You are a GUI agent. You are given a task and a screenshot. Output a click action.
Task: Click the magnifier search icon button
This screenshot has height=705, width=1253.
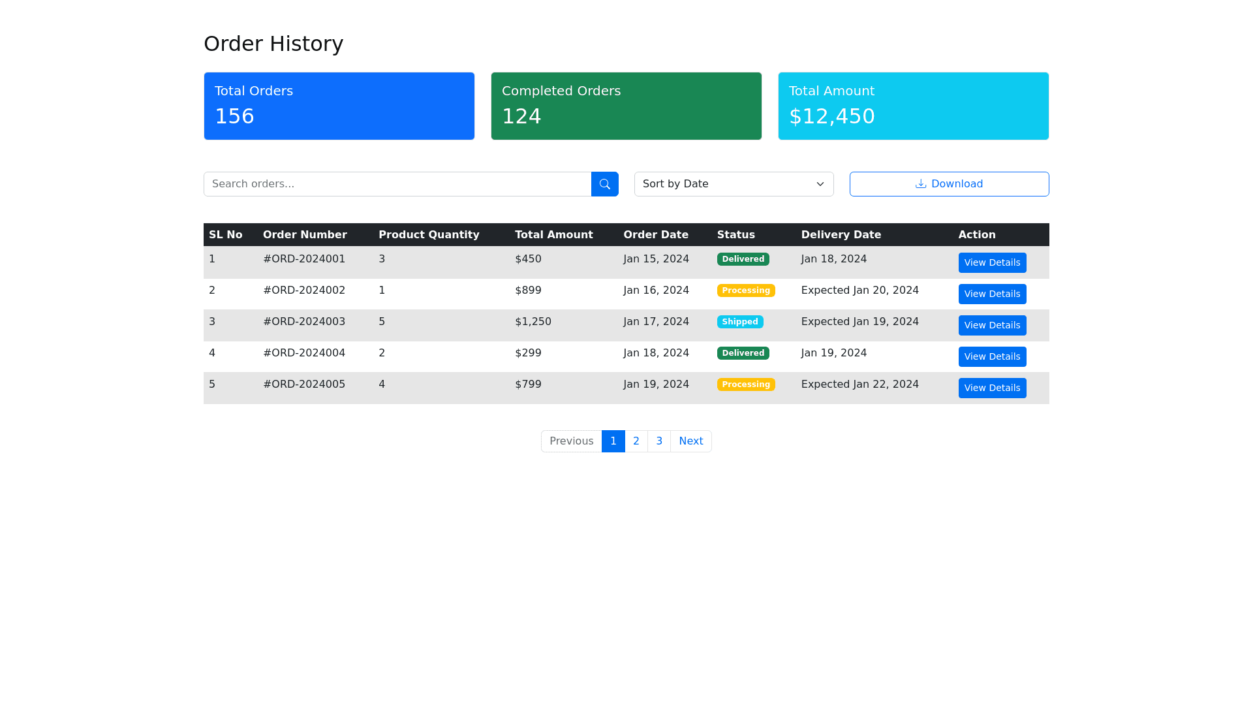(x=604, y=184)
